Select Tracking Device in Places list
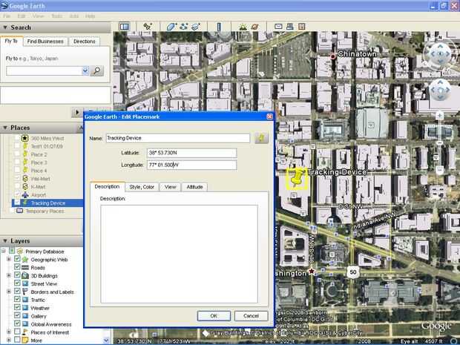The width and height of the screenshot is (460, 345). point(48,203)
